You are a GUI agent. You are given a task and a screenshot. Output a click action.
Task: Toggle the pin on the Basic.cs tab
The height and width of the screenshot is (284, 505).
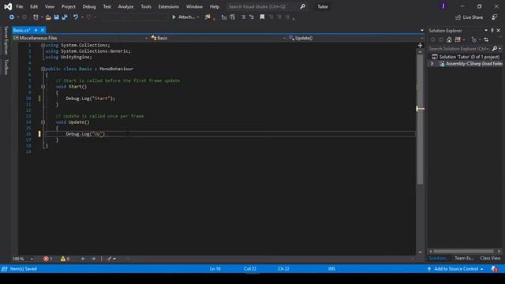coord(36,30)
